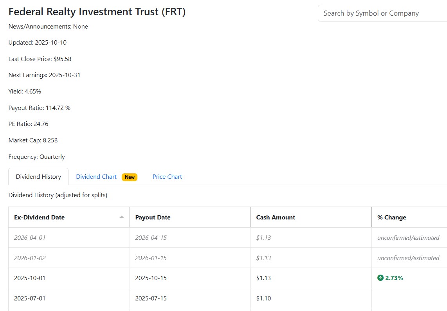Open the Price Chart tab
Screen dimensions: 447x311
(167, 177)
